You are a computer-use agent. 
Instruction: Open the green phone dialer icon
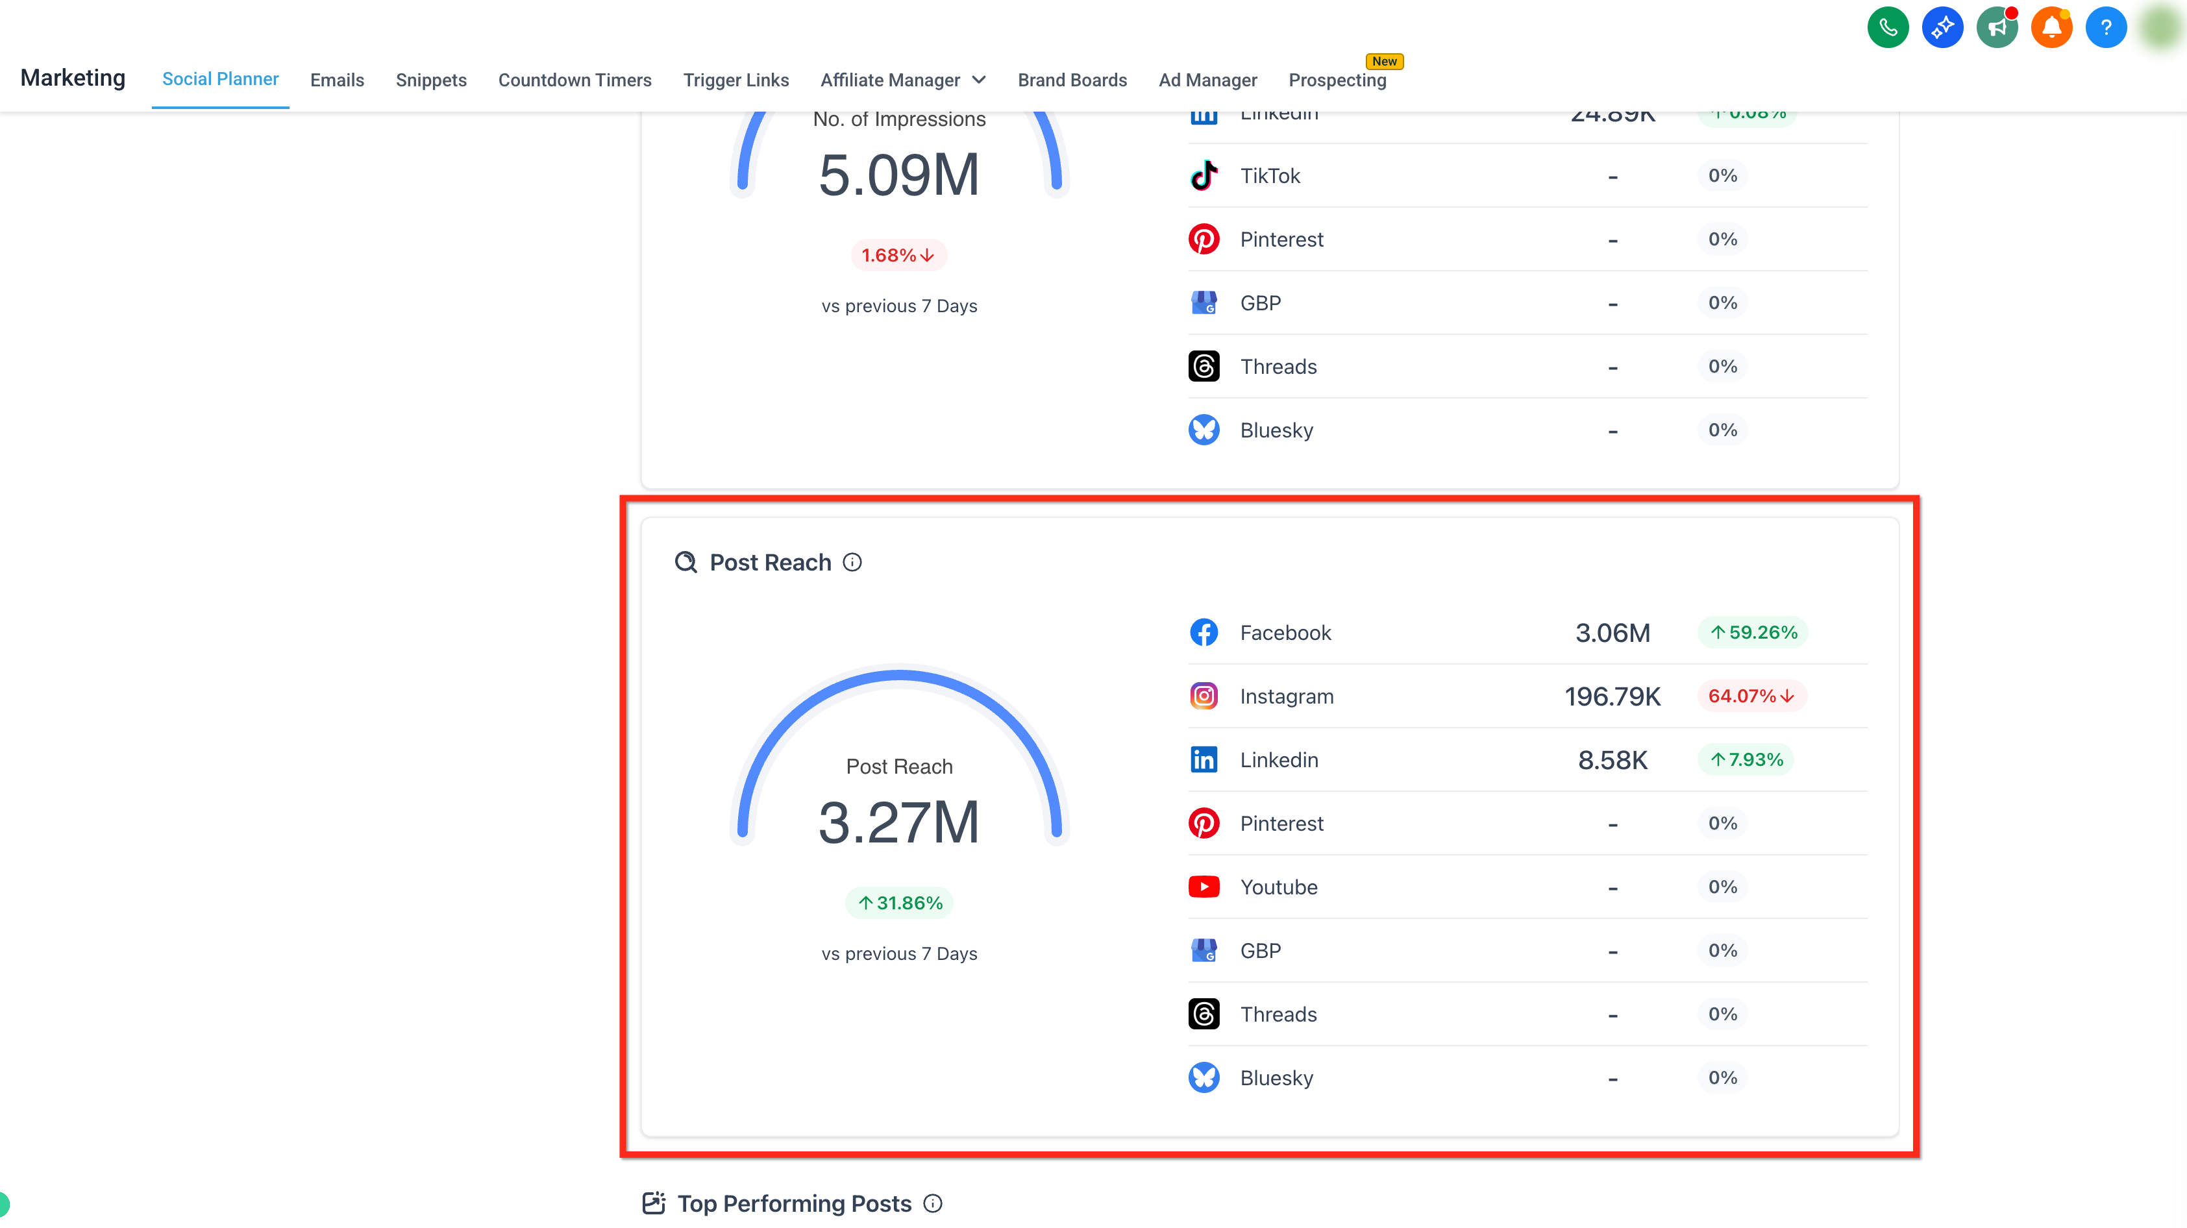(x=1887, y=28)
